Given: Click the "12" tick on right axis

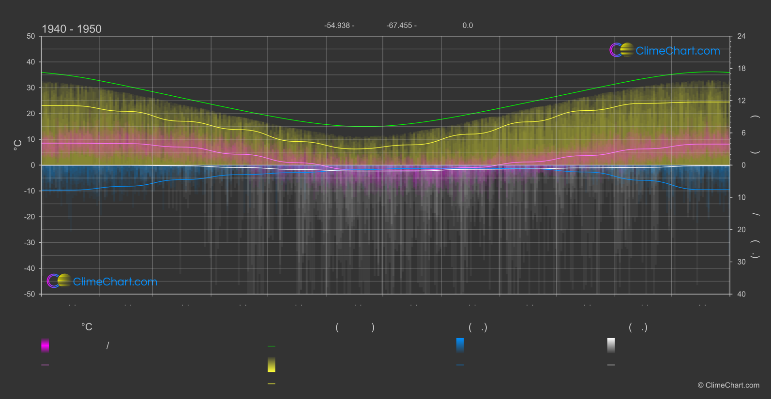Looking at the screenshot, I should coord(741,101).
